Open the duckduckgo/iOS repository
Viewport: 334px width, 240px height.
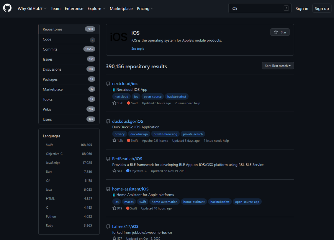click(x=127, y=121)
